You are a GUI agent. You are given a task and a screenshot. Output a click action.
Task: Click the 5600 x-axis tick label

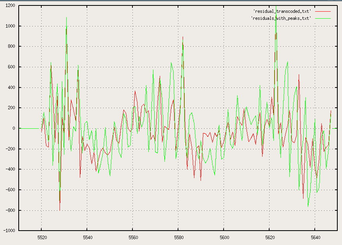coord(224,237)
